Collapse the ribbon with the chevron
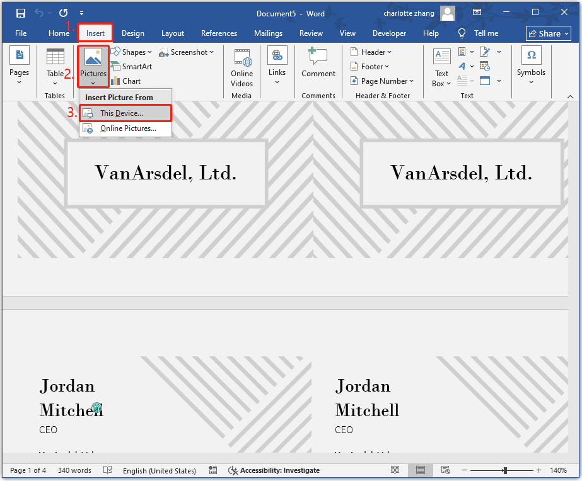This screenshot has width=582, height=481. (570, 96)
